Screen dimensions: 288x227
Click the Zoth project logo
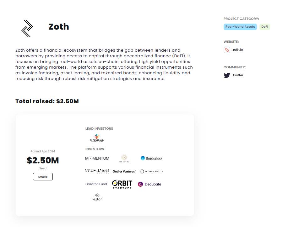[27, 28]
